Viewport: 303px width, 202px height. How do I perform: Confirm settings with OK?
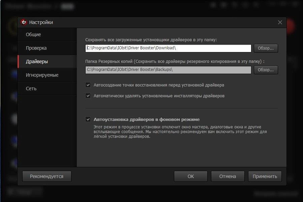(190, 176)
